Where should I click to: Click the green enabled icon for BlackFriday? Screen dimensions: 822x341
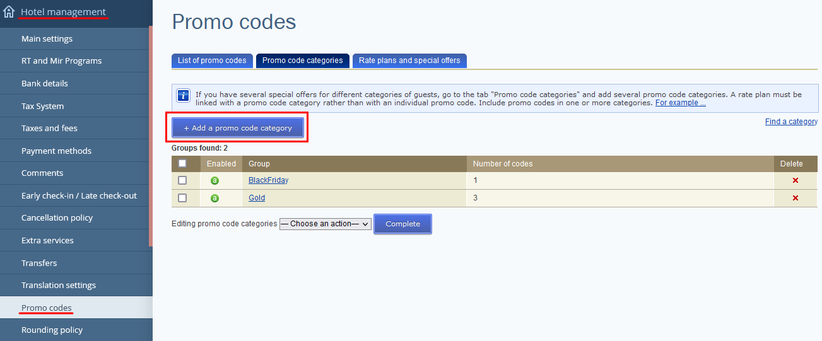click(x=214, y=180)
